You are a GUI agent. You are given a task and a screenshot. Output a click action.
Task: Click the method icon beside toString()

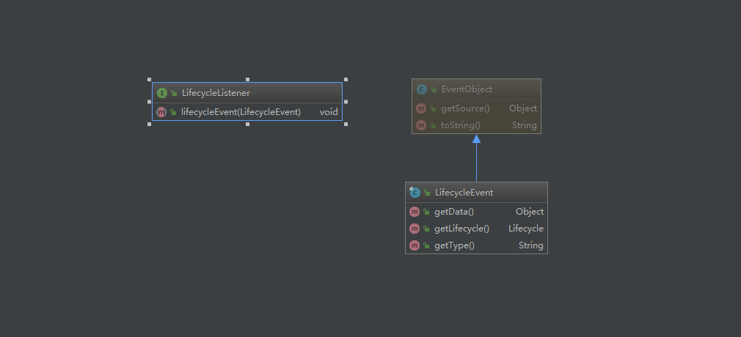[x=421, y=125]
